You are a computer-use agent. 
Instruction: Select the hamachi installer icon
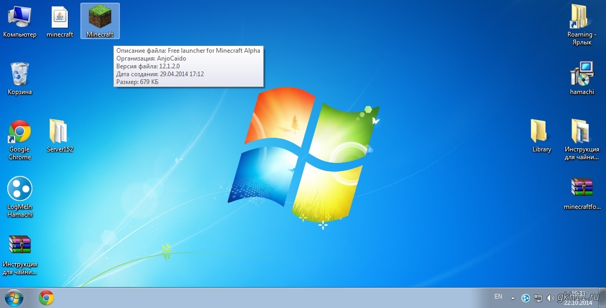tap(581, 78)
